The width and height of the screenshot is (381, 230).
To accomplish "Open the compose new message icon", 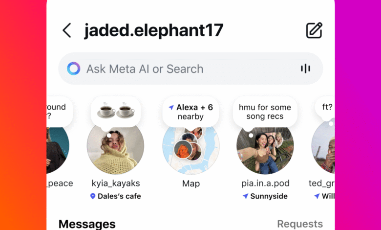I will [x=314, y=30].
